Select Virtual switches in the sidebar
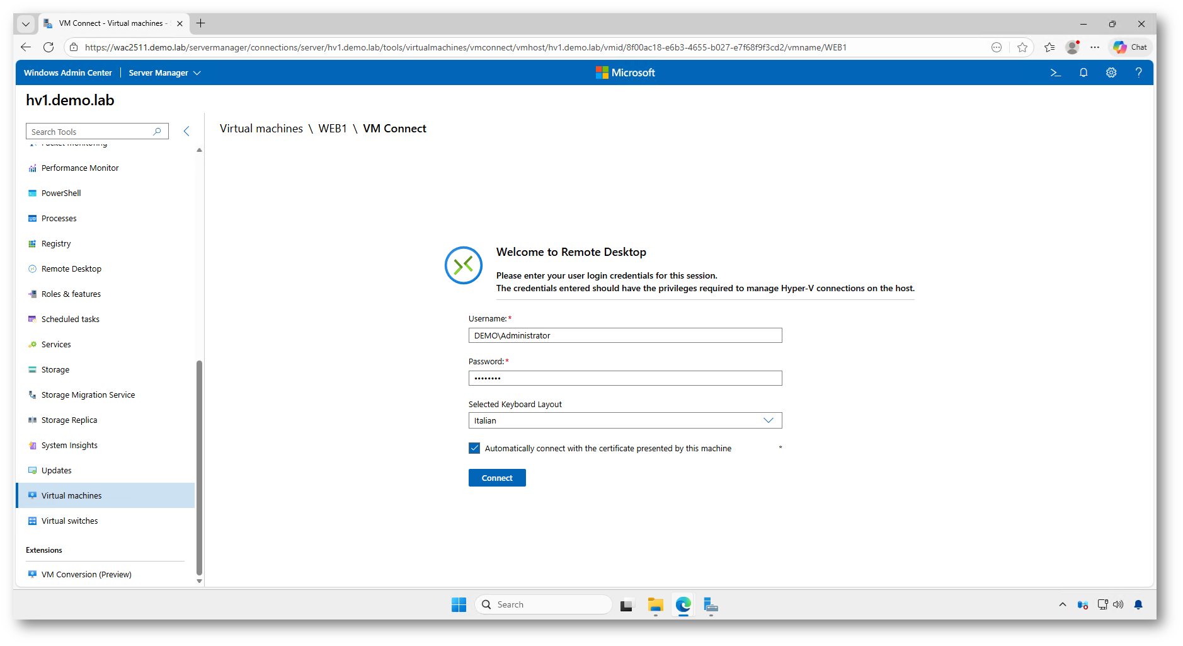 pos(70,521)
